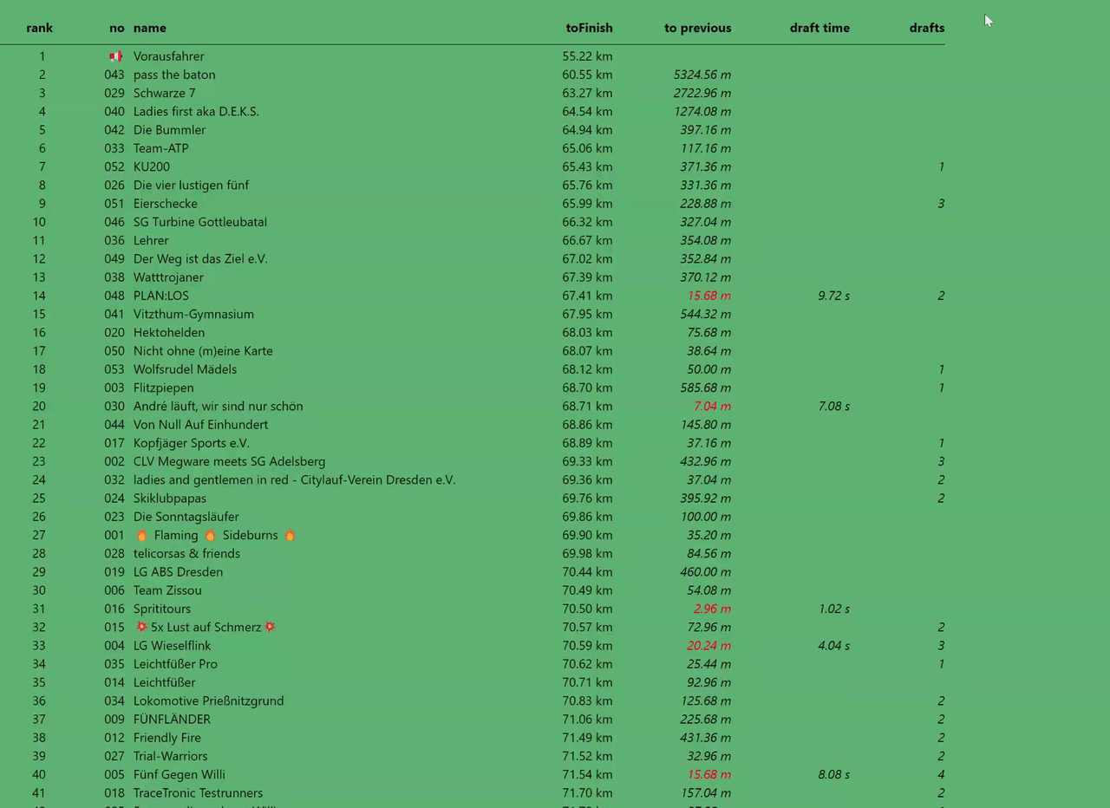The height and width of the screenshot is (808, 1110).
Task: Click the fire emoji after the word Sideburns
Action: (x=290, y=536)
